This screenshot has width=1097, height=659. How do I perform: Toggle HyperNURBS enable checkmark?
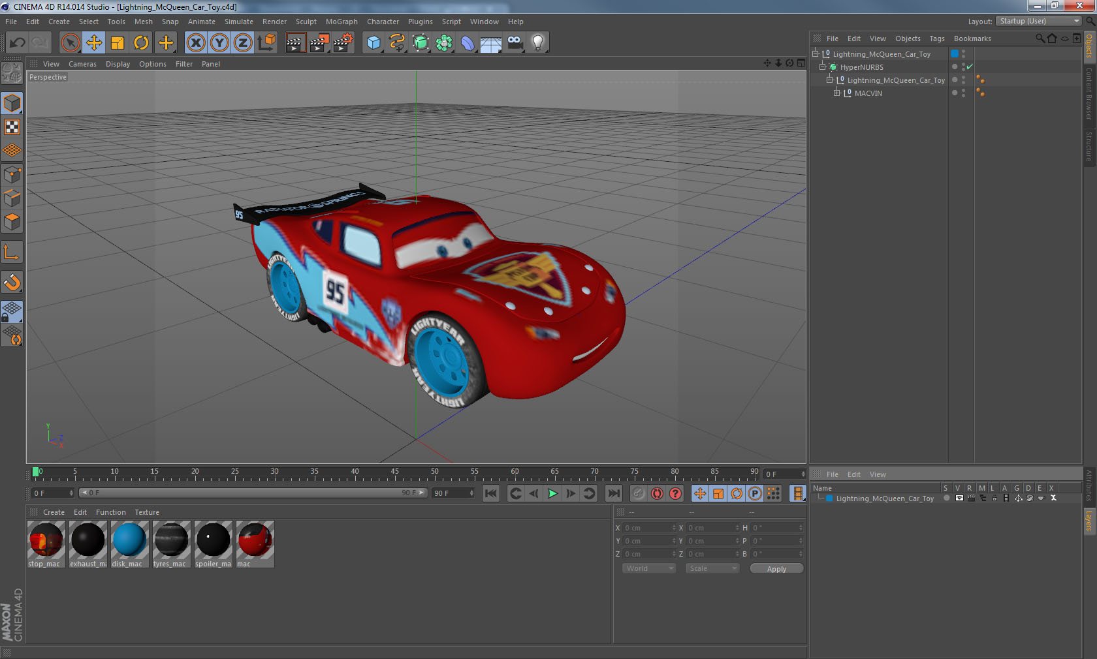970,67
